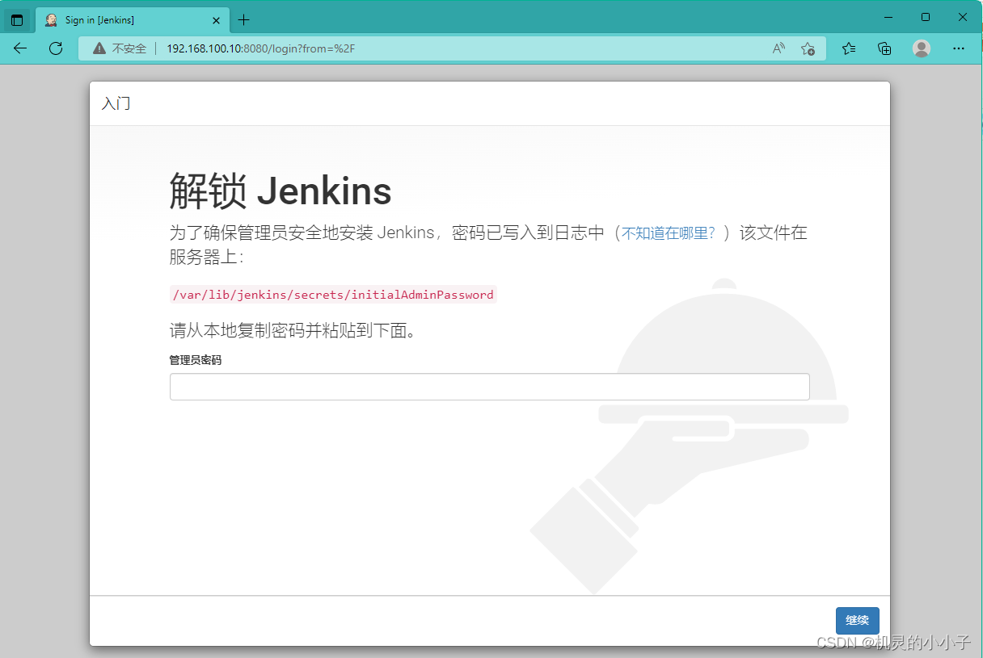Focus the address bar URL
Screen dimensions: 983x658
click(261, 48)
